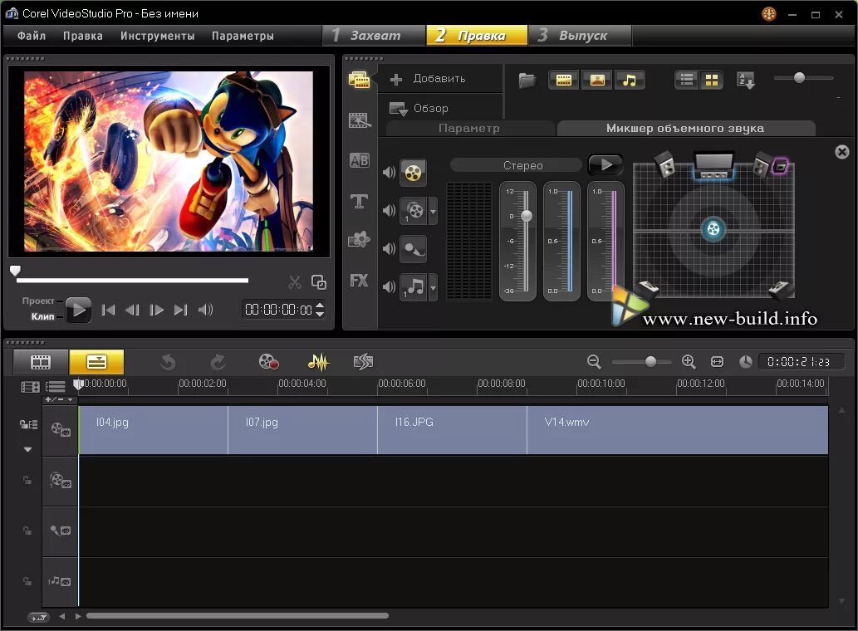858x631 pixels.
Task: Zoom in the timeline
Action: pos(689,361)
